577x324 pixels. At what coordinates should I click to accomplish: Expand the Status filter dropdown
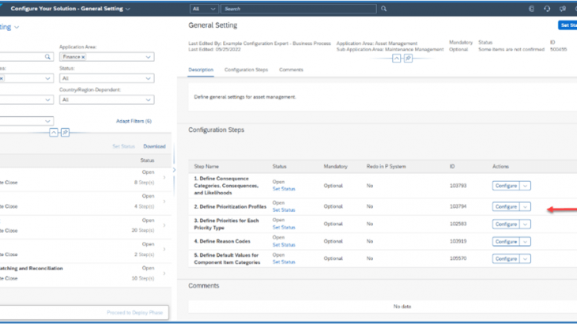[148, 78]
